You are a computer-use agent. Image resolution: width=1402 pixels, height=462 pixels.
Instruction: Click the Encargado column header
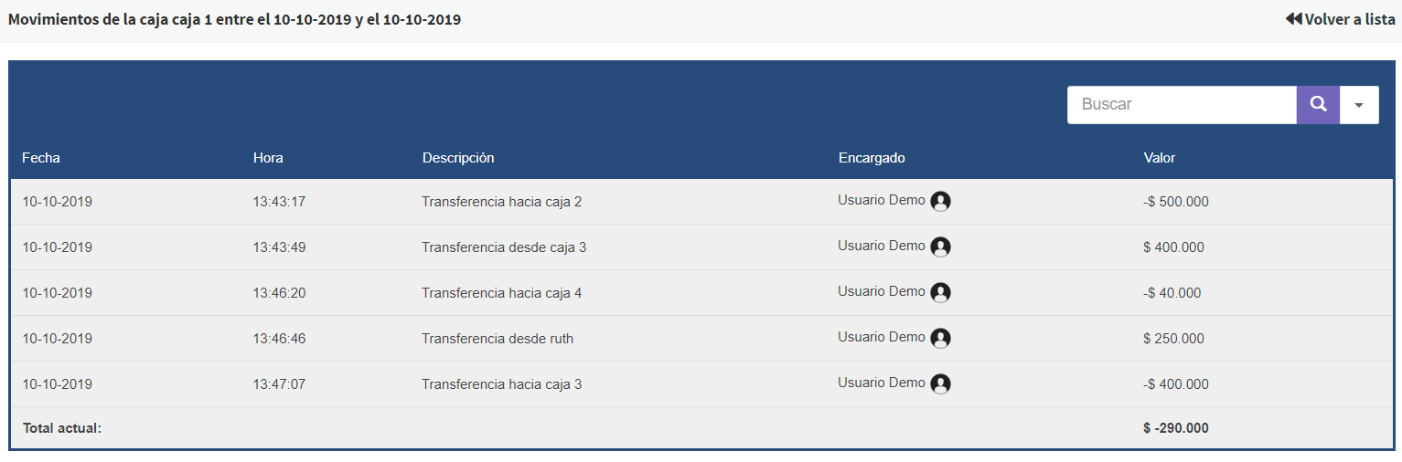pos(872,158)
